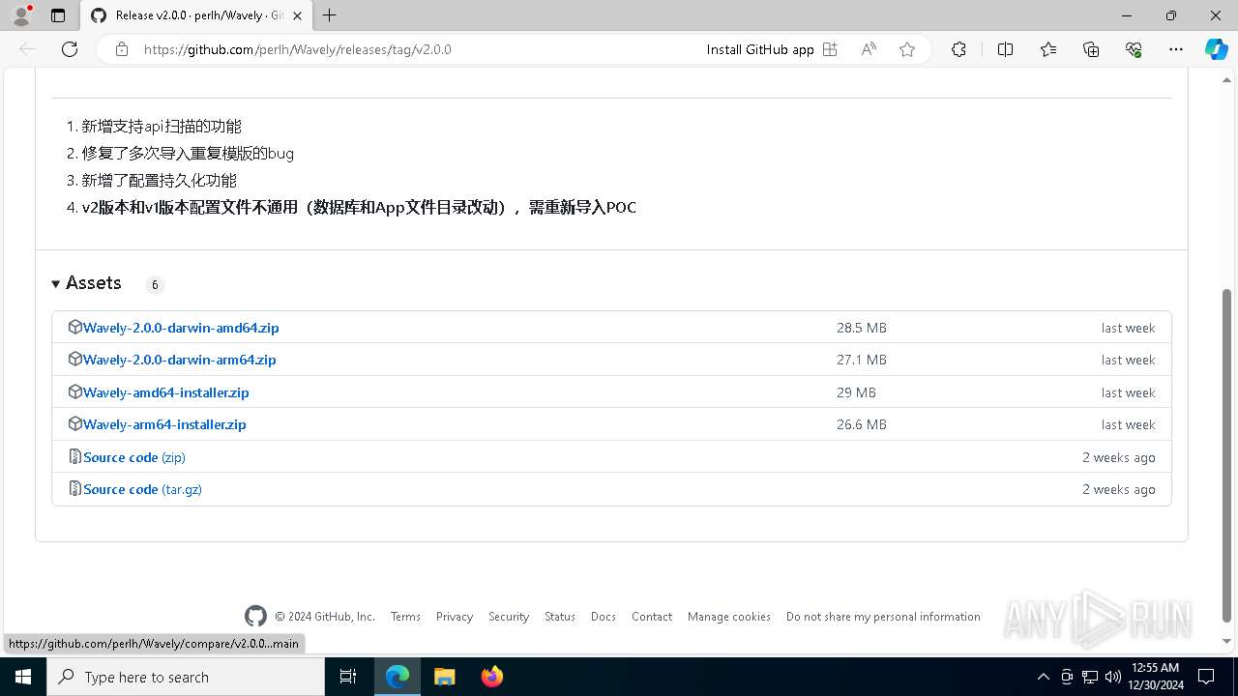This screenshot has width=1238, height=696.
Task: Open Browser essentials heart icon
Action: [1134, 49]
